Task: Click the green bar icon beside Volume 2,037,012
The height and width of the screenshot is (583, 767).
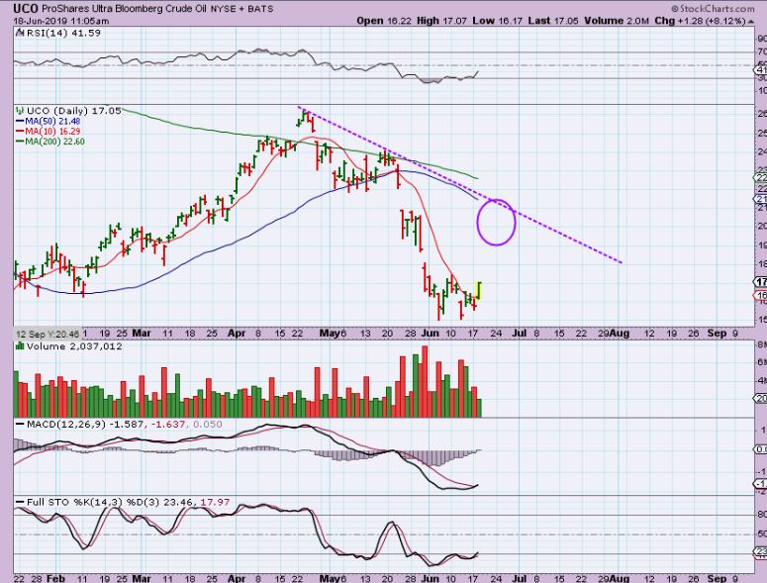Action: (x=20, y=345)
